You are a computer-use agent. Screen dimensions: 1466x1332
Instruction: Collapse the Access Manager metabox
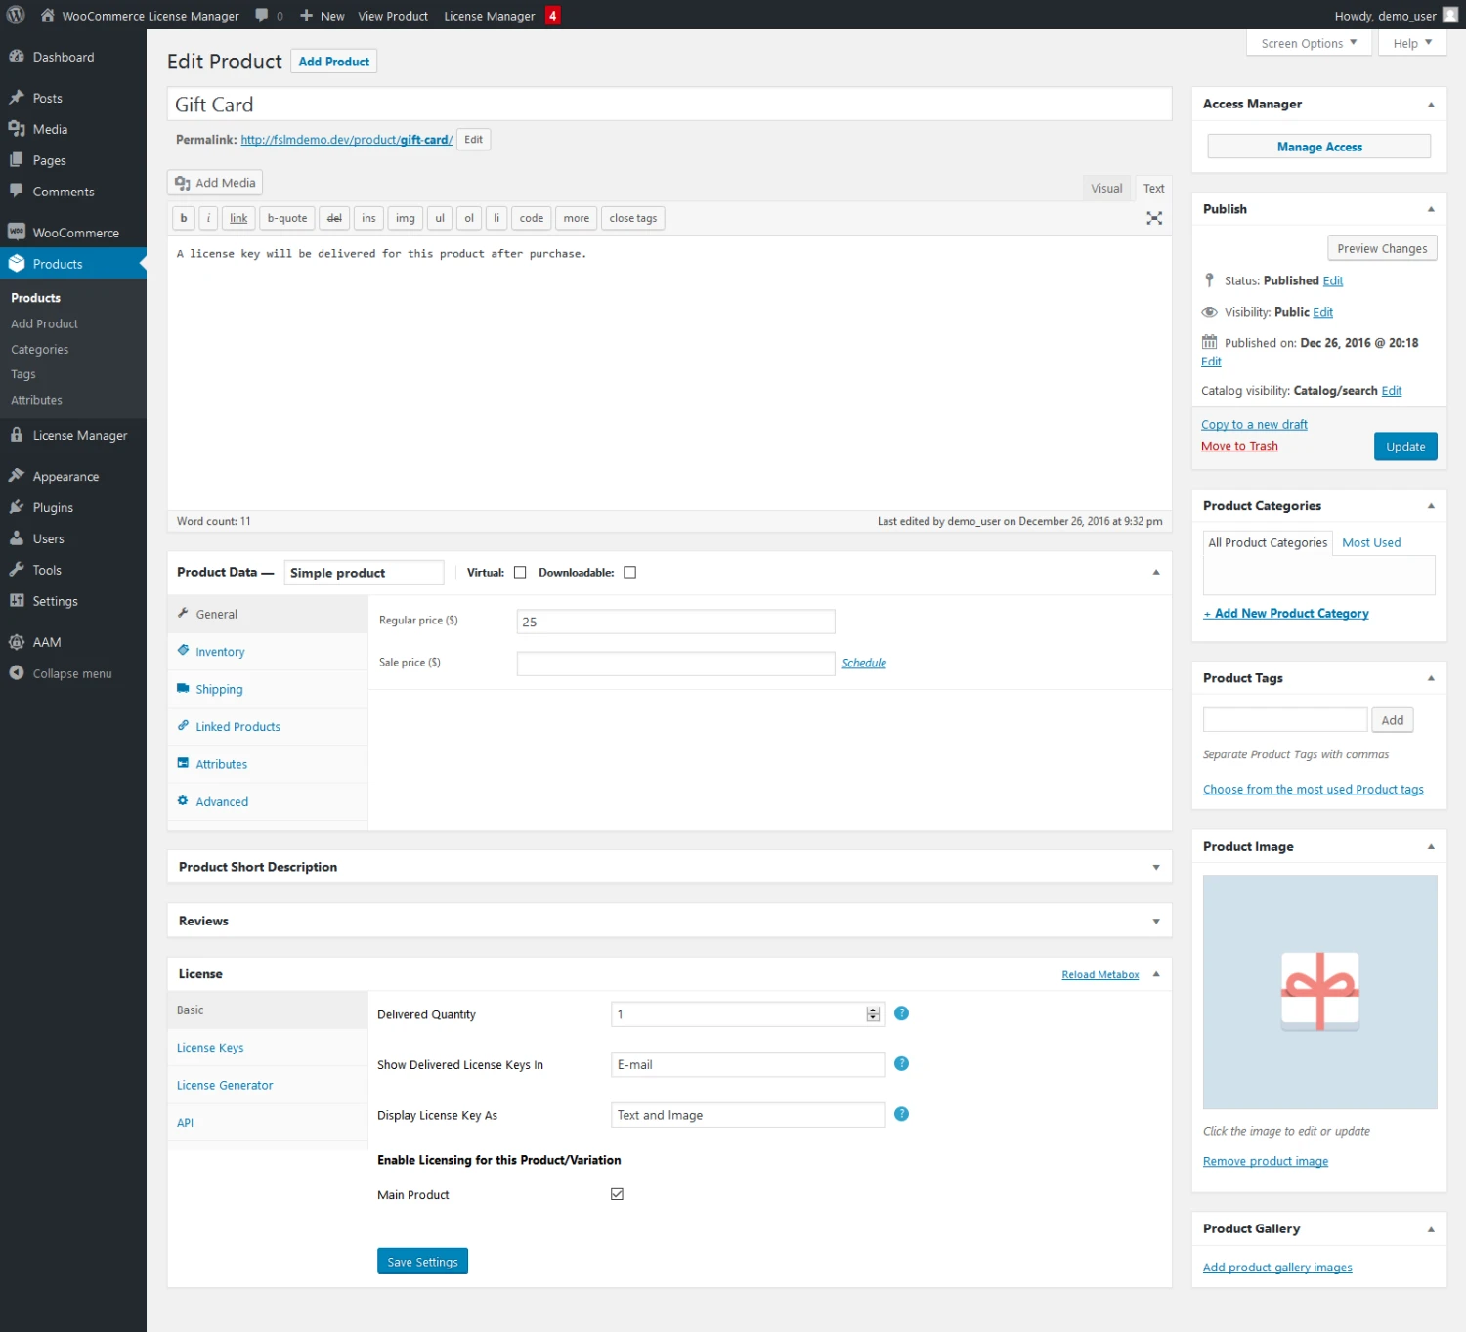(1431, 105)
